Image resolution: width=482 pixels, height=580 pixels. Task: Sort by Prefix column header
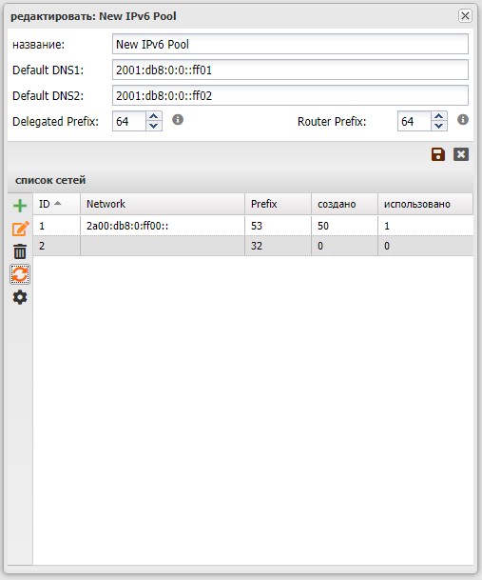tap(279, 204)
